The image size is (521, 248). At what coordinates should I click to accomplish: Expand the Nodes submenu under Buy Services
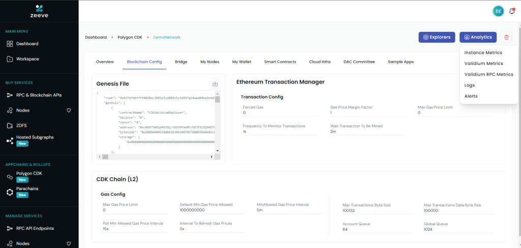[69, 110]
